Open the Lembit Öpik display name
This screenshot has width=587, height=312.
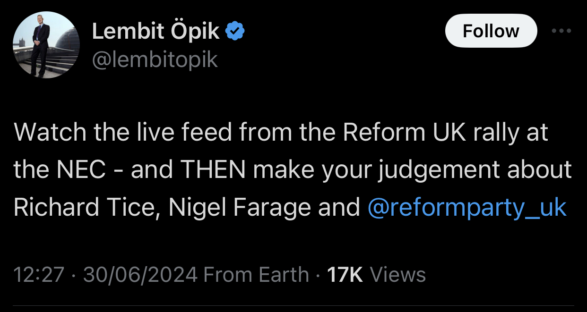(155, 32)
